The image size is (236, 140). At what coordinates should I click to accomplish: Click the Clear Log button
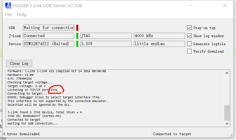click(19, 64)
